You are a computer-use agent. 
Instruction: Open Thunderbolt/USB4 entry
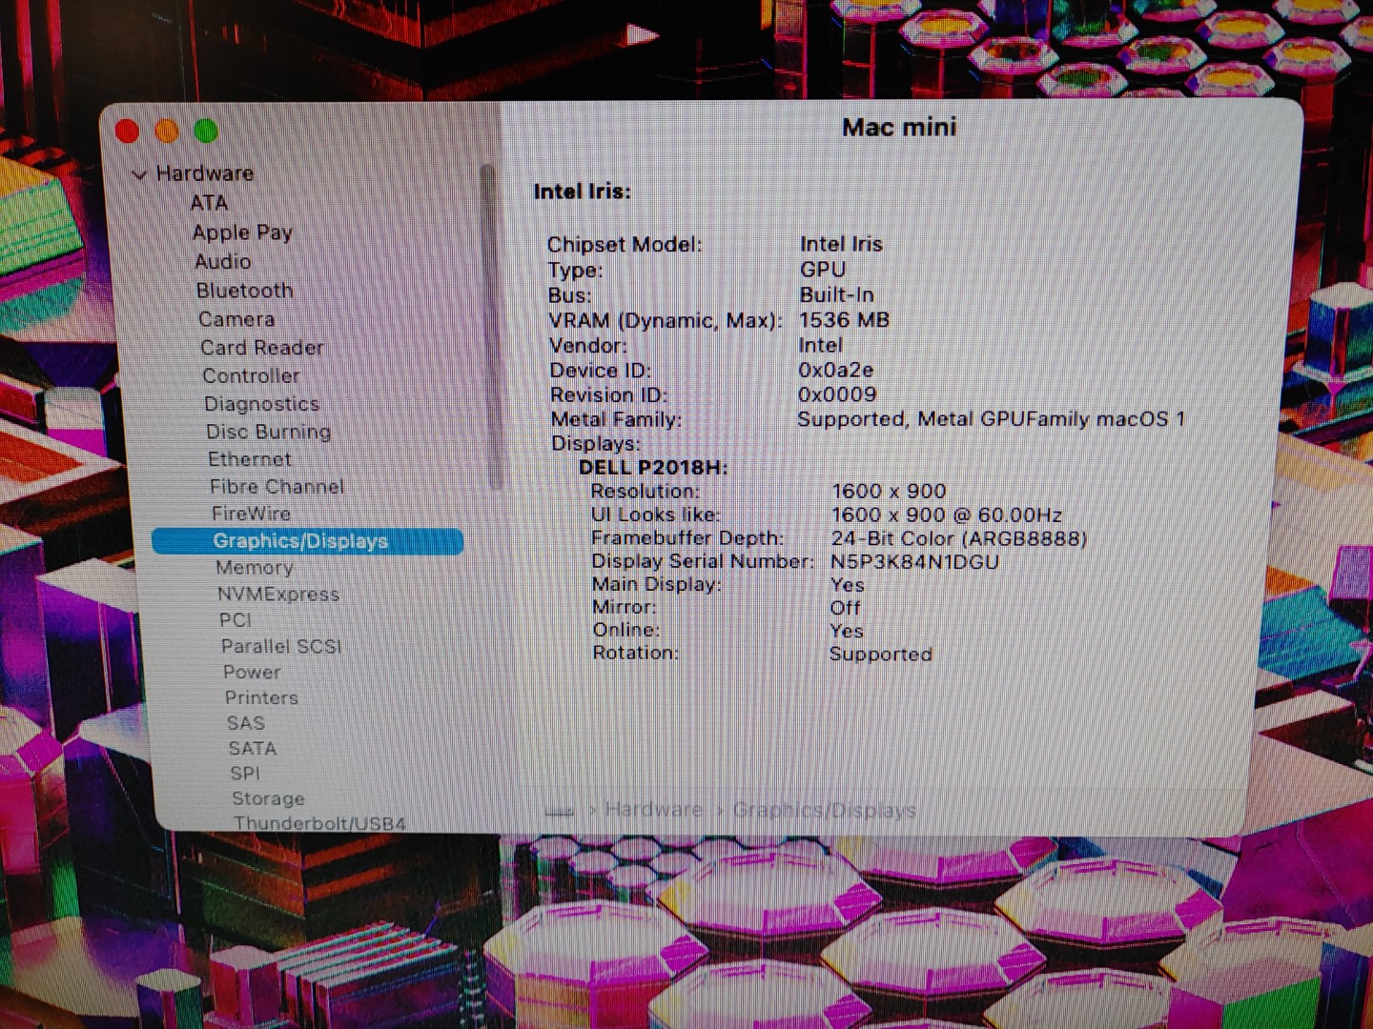click(319, 823)
